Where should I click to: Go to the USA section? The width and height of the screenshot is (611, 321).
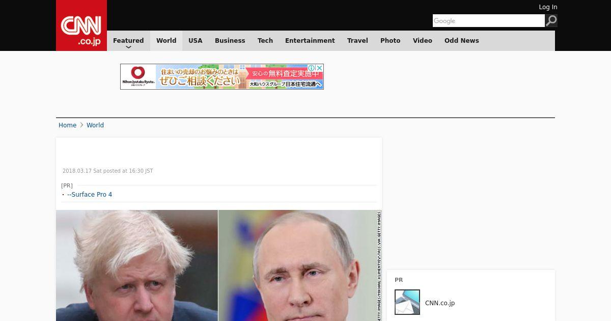196,41
